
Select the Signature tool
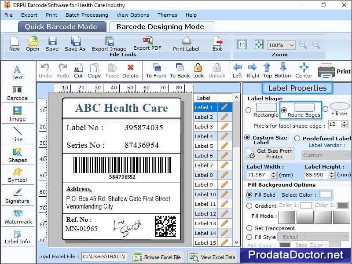tap(18, 197)
